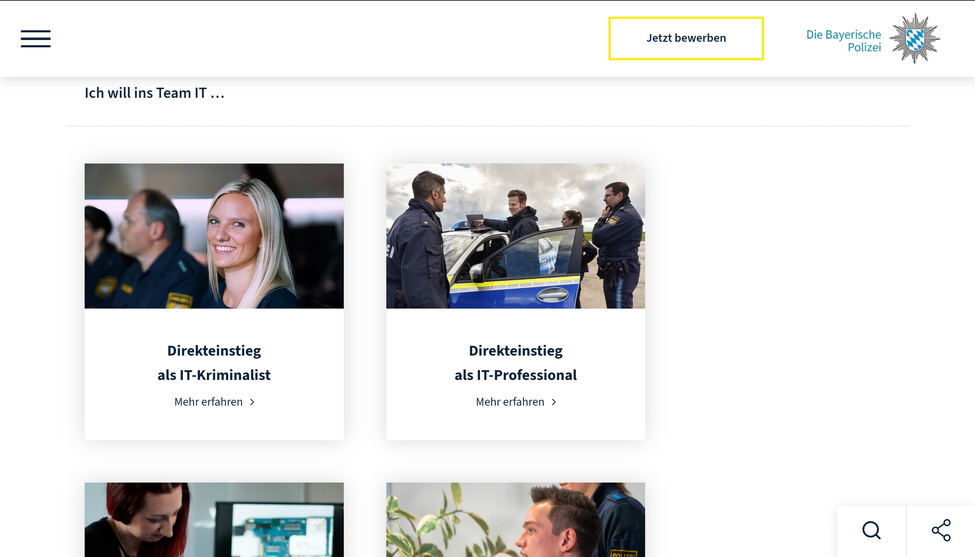Open the search magnifier icon

tap(871, 530)
